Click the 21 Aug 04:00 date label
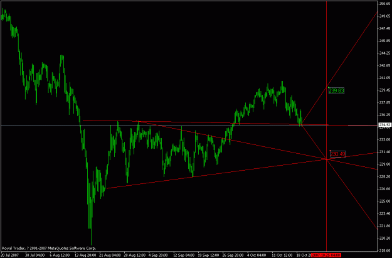392x258 pixels. click(x=110, y=255)
